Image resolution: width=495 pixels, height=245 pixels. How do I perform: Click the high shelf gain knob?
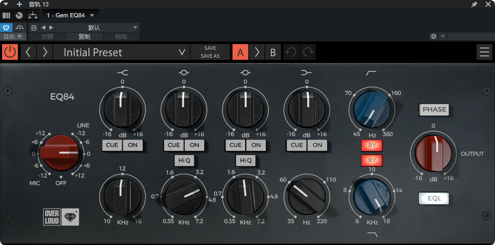123,109
